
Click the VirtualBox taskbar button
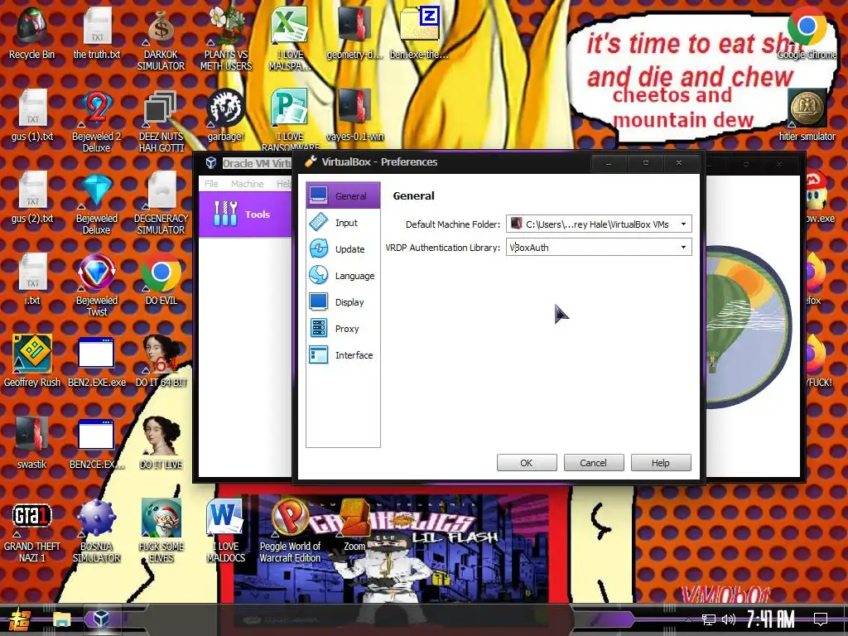click(x=101, y=619)
